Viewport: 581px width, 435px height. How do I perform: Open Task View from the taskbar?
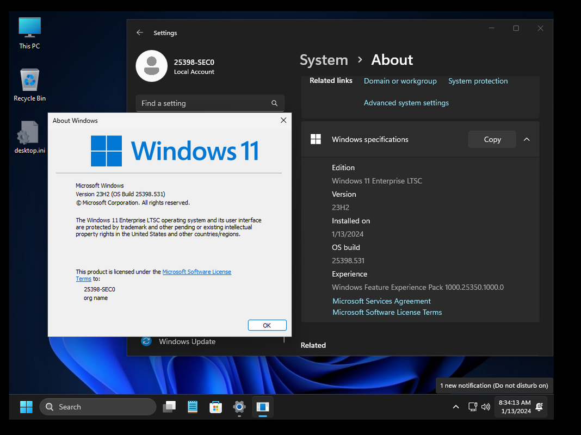pos(169,407)
